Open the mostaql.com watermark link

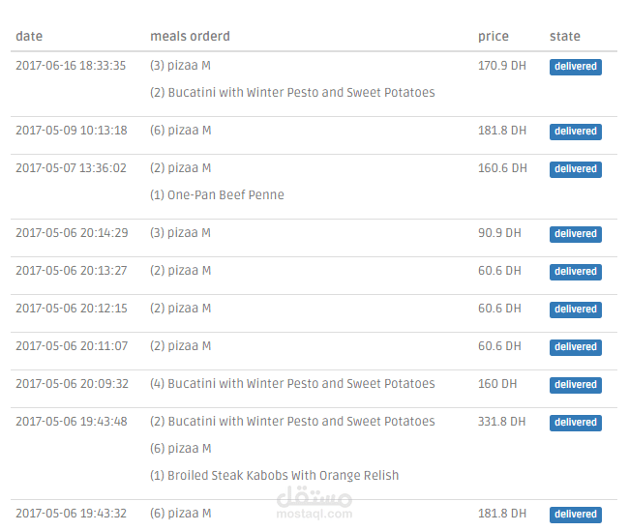314,504
